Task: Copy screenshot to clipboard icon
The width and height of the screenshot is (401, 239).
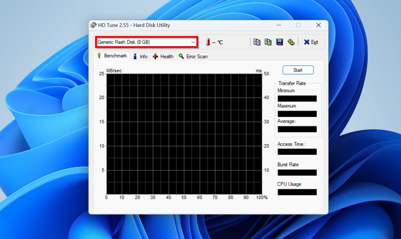Action: pos(268,42)
